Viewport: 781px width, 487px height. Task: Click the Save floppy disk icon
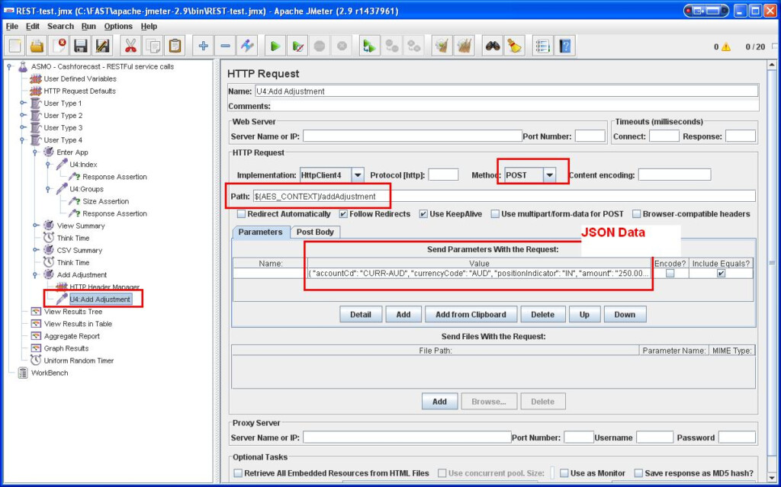[x=81, y=46]
